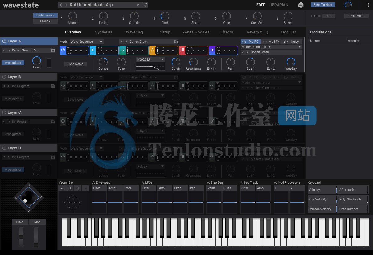Select the Performance button
Image resolution: width=373 pixels, height=255 pixels.
[x=45, y=15]
